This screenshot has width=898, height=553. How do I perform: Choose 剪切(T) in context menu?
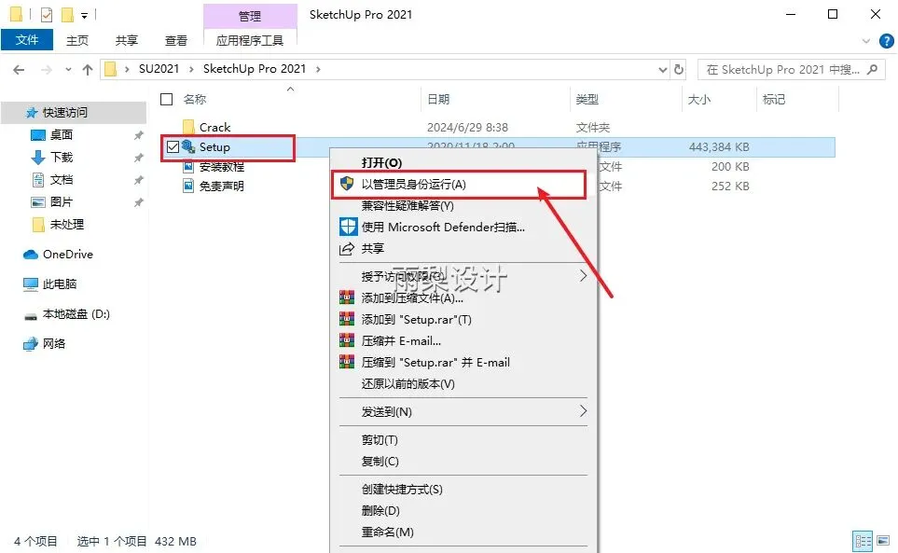(380, 439)
